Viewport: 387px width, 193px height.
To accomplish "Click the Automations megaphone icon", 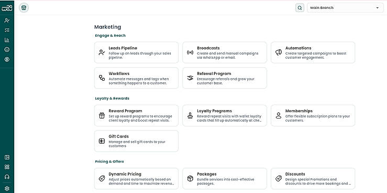I will tap(279, 52).
